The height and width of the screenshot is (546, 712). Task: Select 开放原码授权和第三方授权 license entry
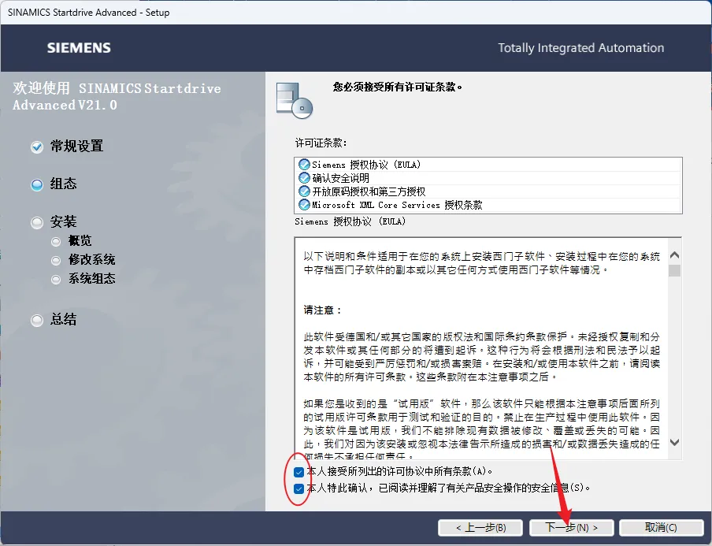[488, 191]
